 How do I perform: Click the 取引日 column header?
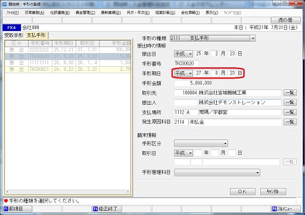[88, 43]
